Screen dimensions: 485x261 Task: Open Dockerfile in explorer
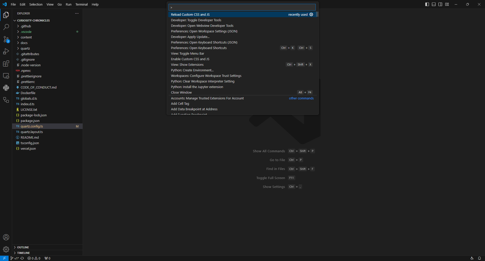pyautogui.click(x=47, y=93)
